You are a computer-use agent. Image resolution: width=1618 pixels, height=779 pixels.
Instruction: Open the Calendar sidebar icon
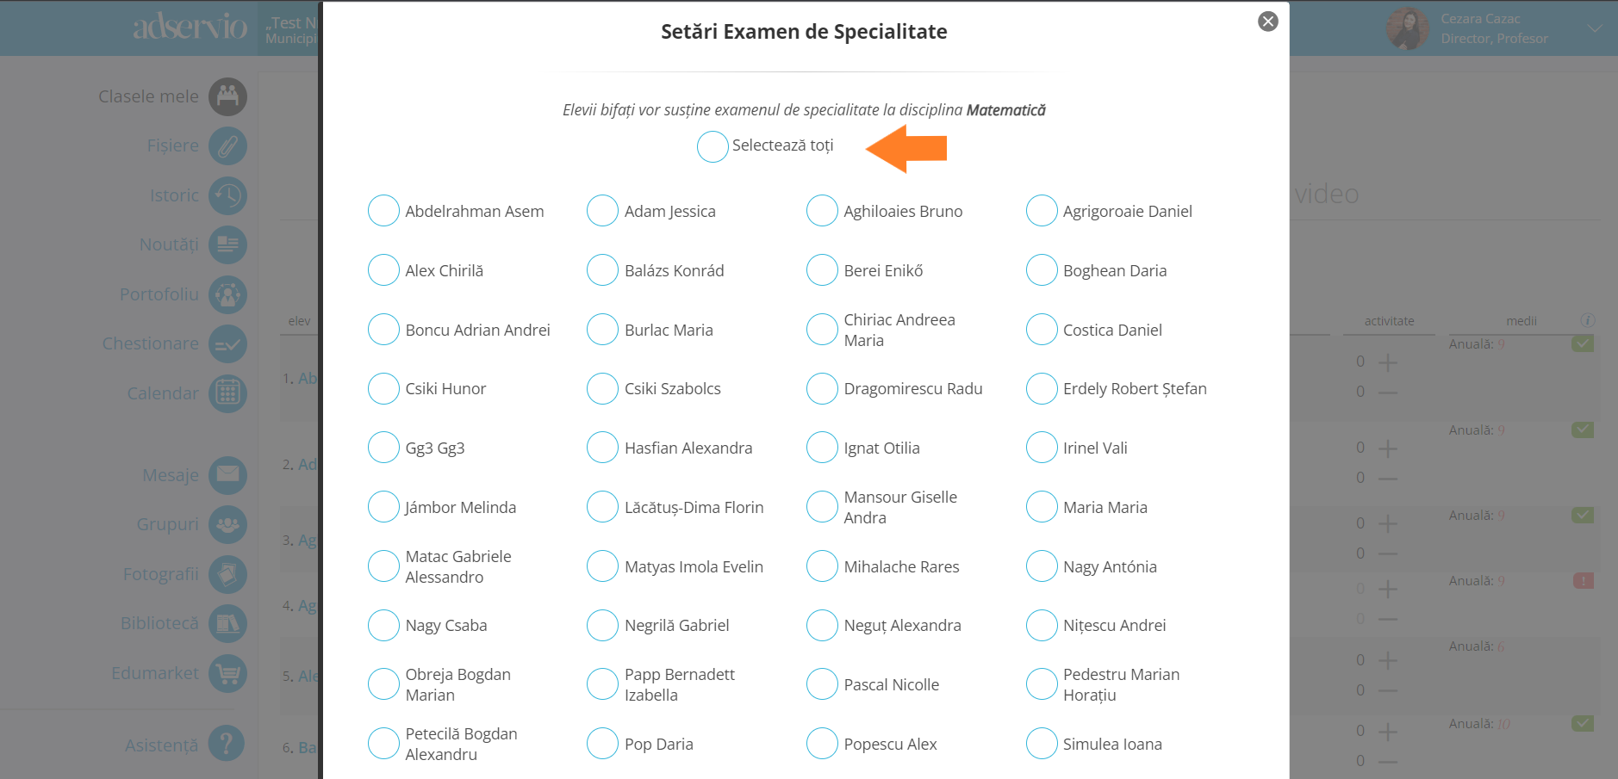pyautogui.click(x=227, y=393)
